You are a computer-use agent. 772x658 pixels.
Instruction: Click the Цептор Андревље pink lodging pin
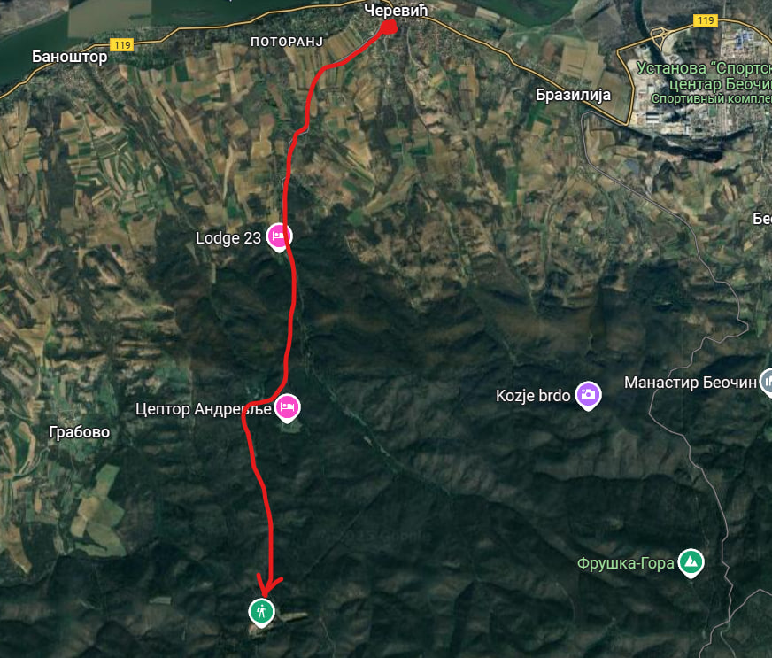288,407
